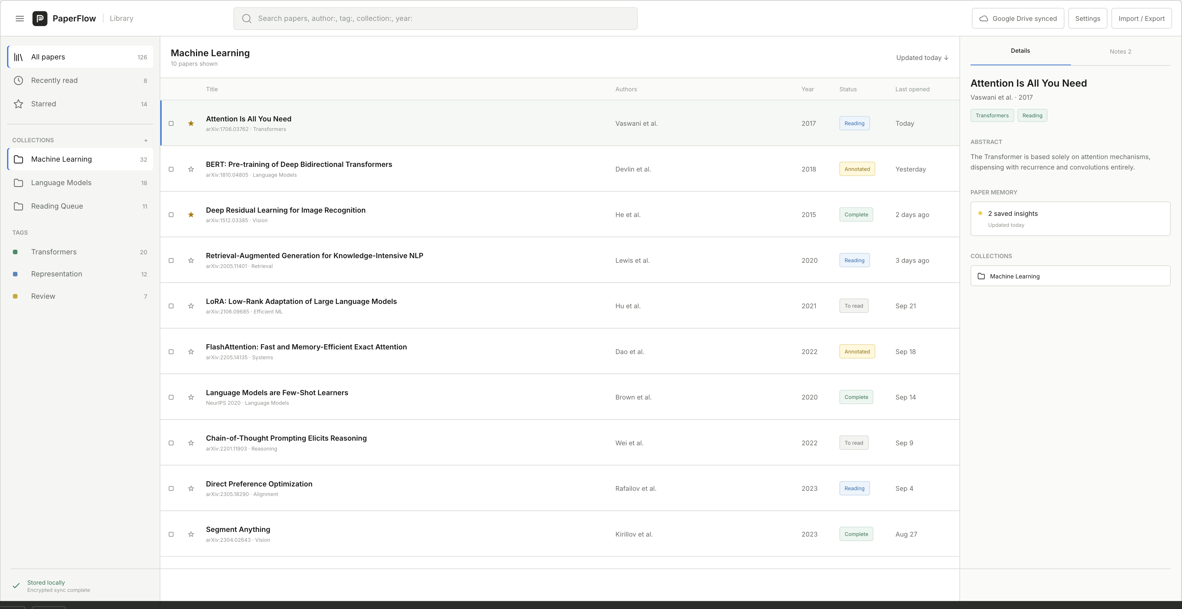Star the Segment Anything paper
This screenshot has height=609, width=1182.
(191, 534)
